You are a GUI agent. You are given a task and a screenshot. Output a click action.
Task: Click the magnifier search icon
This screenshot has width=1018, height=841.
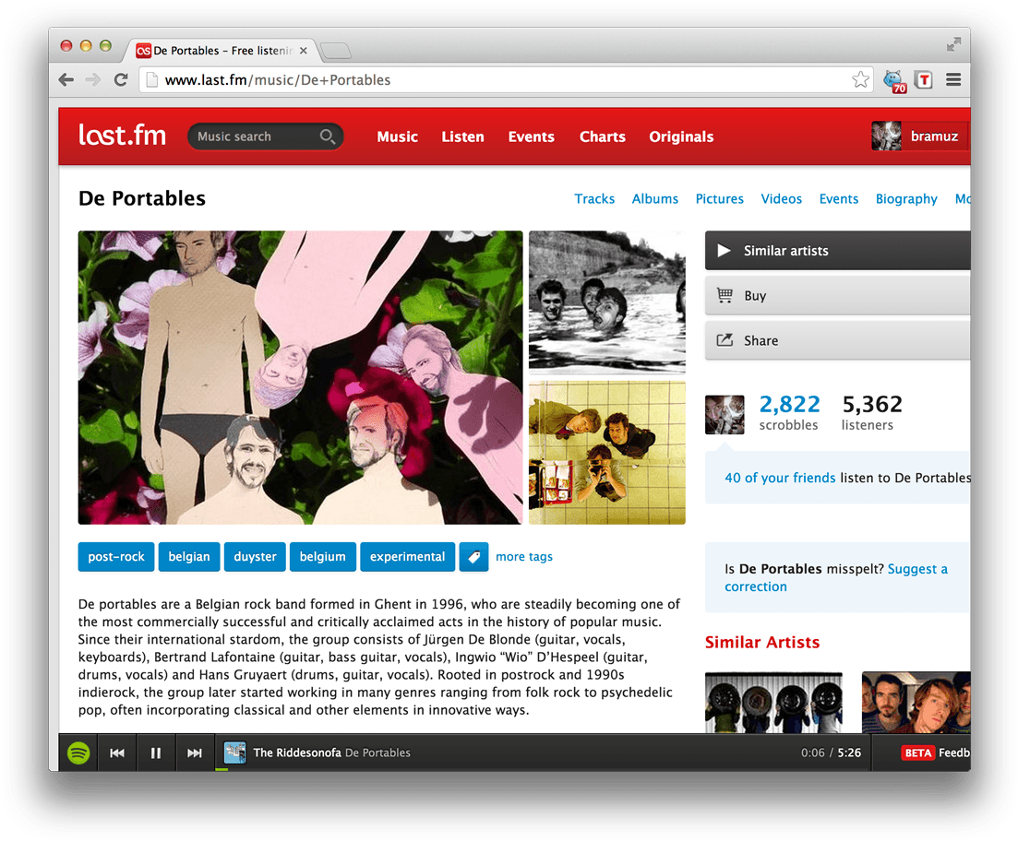coord(328,136)
